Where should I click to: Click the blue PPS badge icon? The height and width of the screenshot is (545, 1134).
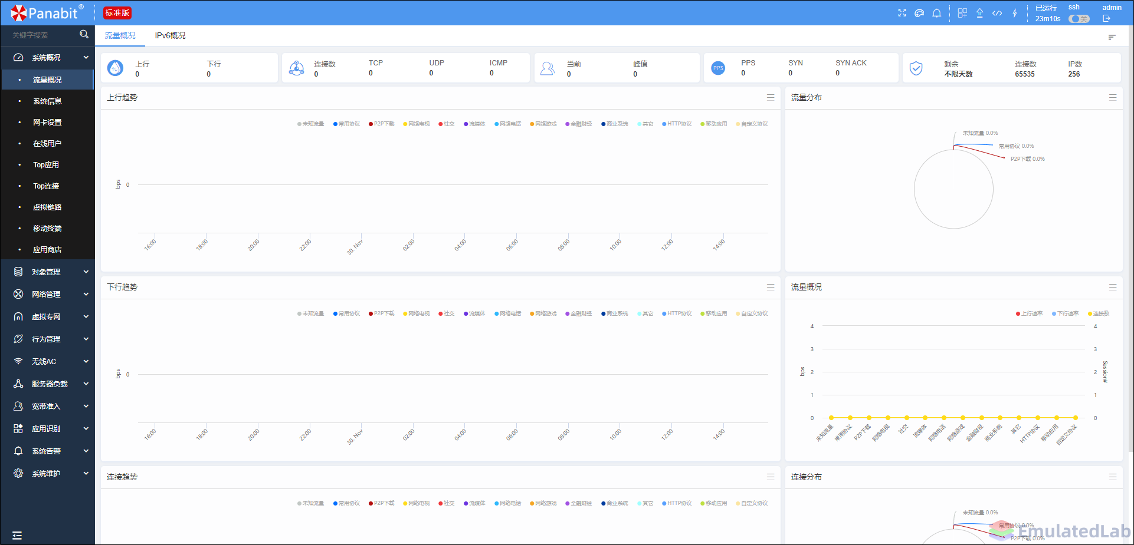[718, 68]
